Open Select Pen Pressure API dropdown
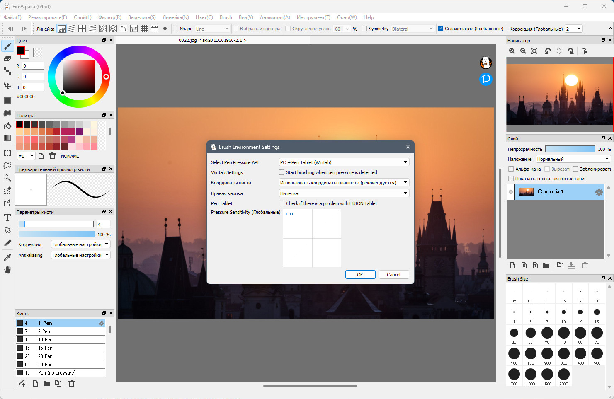 coord(344,162)
